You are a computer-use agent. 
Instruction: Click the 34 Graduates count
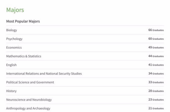156,73
